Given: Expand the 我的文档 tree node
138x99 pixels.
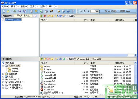Looking at the screenshot, I should (x=3, y=74).
